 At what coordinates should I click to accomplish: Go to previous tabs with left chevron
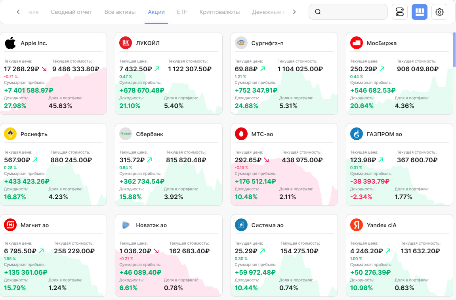pyautogui.click(x=18, y=12)
